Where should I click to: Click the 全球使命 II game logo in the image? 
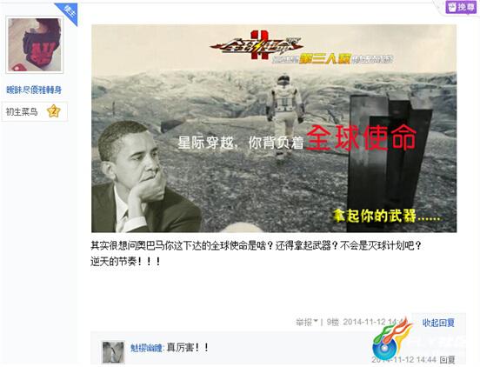coord(257,45)
